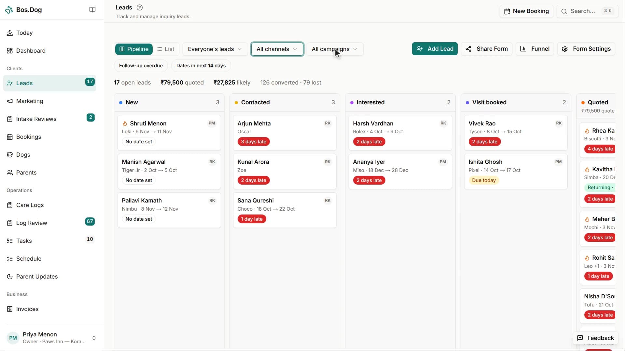Click the Parent Updates moon icon

click(10, 277)
